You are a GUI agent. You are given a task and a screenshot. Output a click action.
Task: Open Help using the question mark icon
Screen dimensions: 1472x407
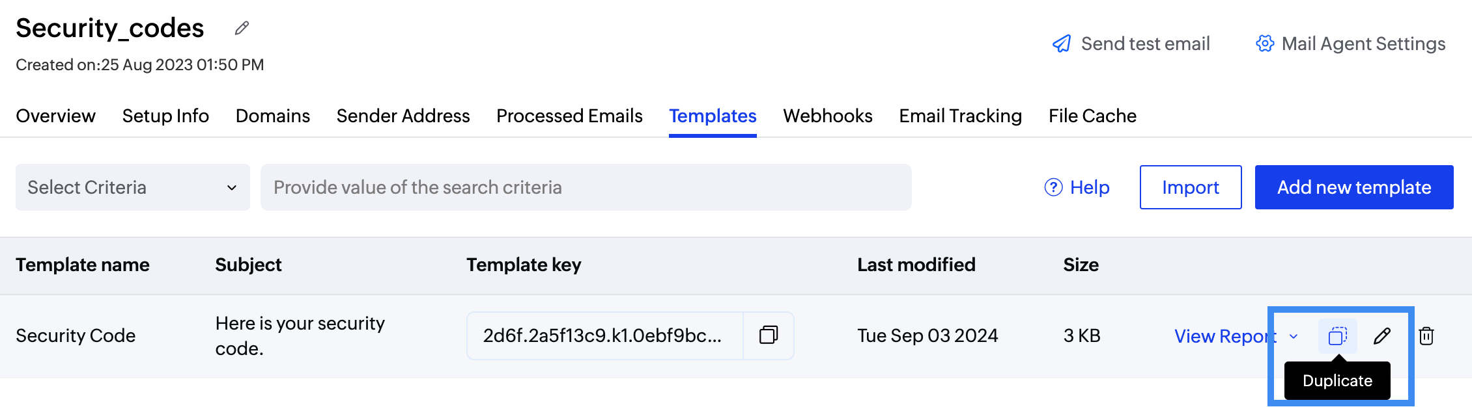coord(1053,187)
